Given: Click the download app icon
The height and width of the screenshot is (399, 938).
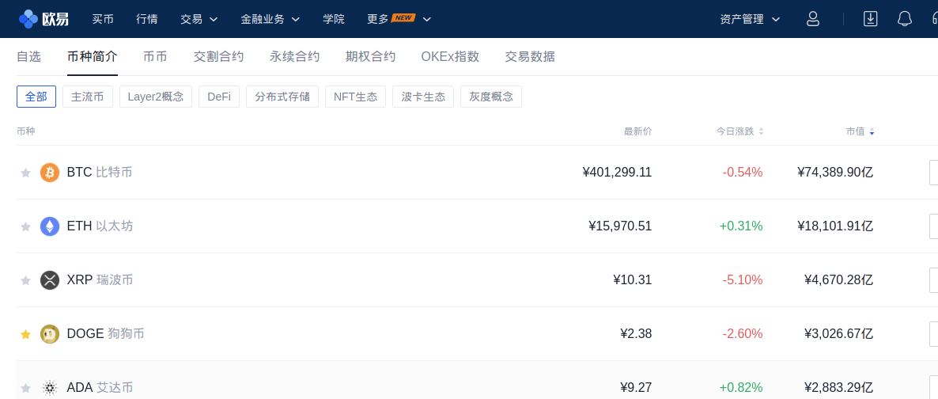Looking at the screenshot, I should pyautogui.click(x=870, y=18).
